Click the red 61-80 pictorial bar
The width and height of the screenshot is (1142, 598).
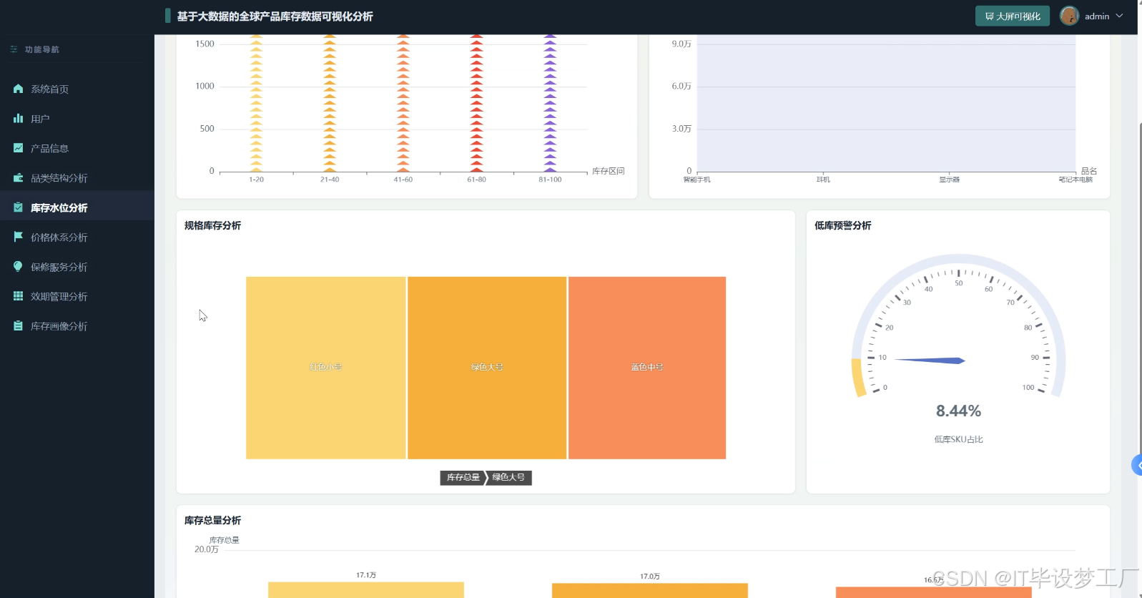(x=476, y=103)
